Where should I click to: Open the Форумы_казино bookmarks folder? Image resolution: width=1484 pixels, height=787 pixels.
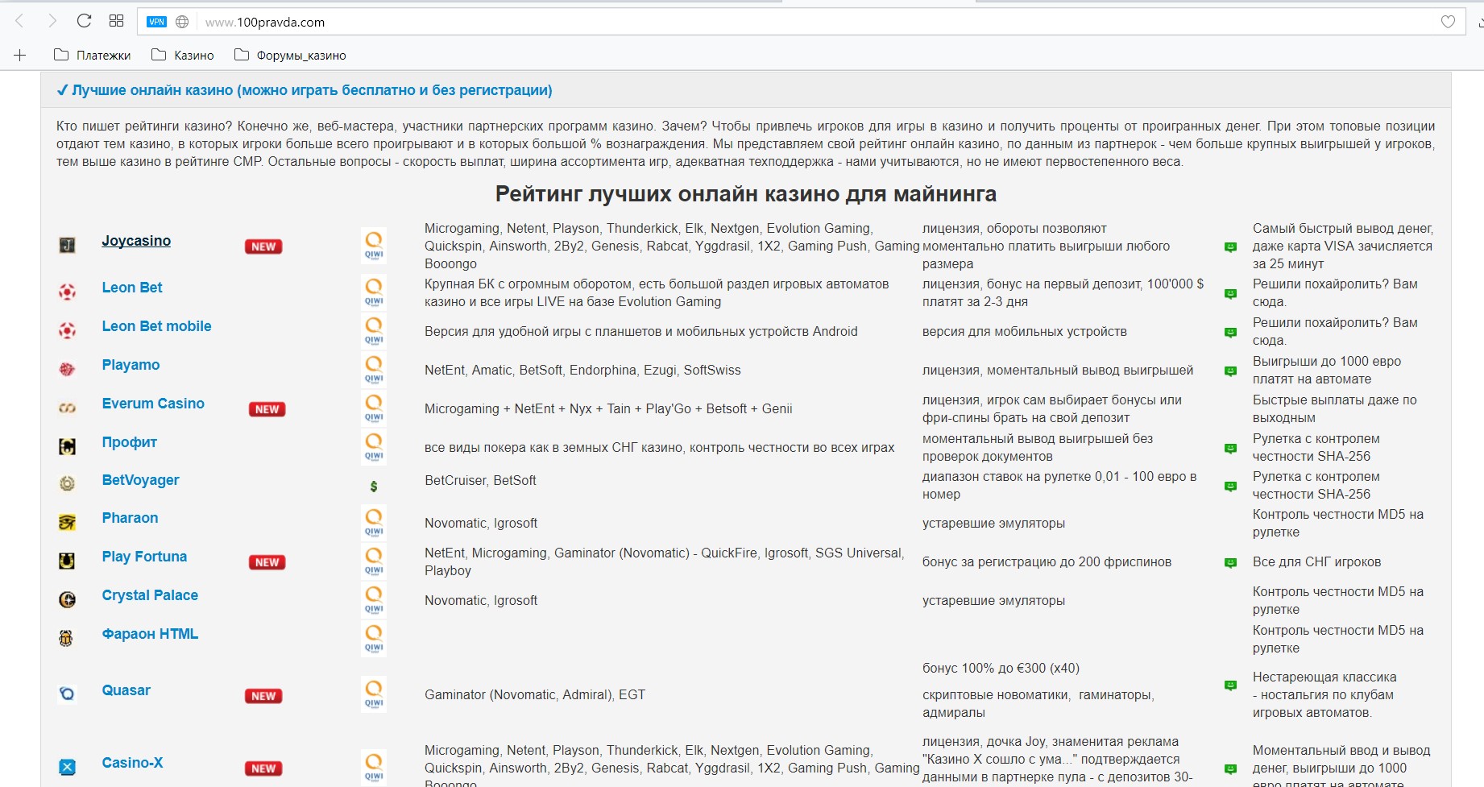pos(290,55)
